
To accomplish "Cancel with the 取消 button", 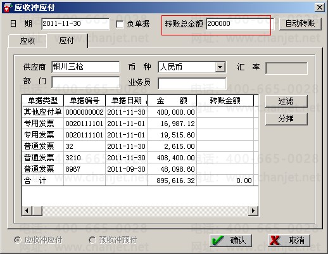I will click(x=289, y=240).
